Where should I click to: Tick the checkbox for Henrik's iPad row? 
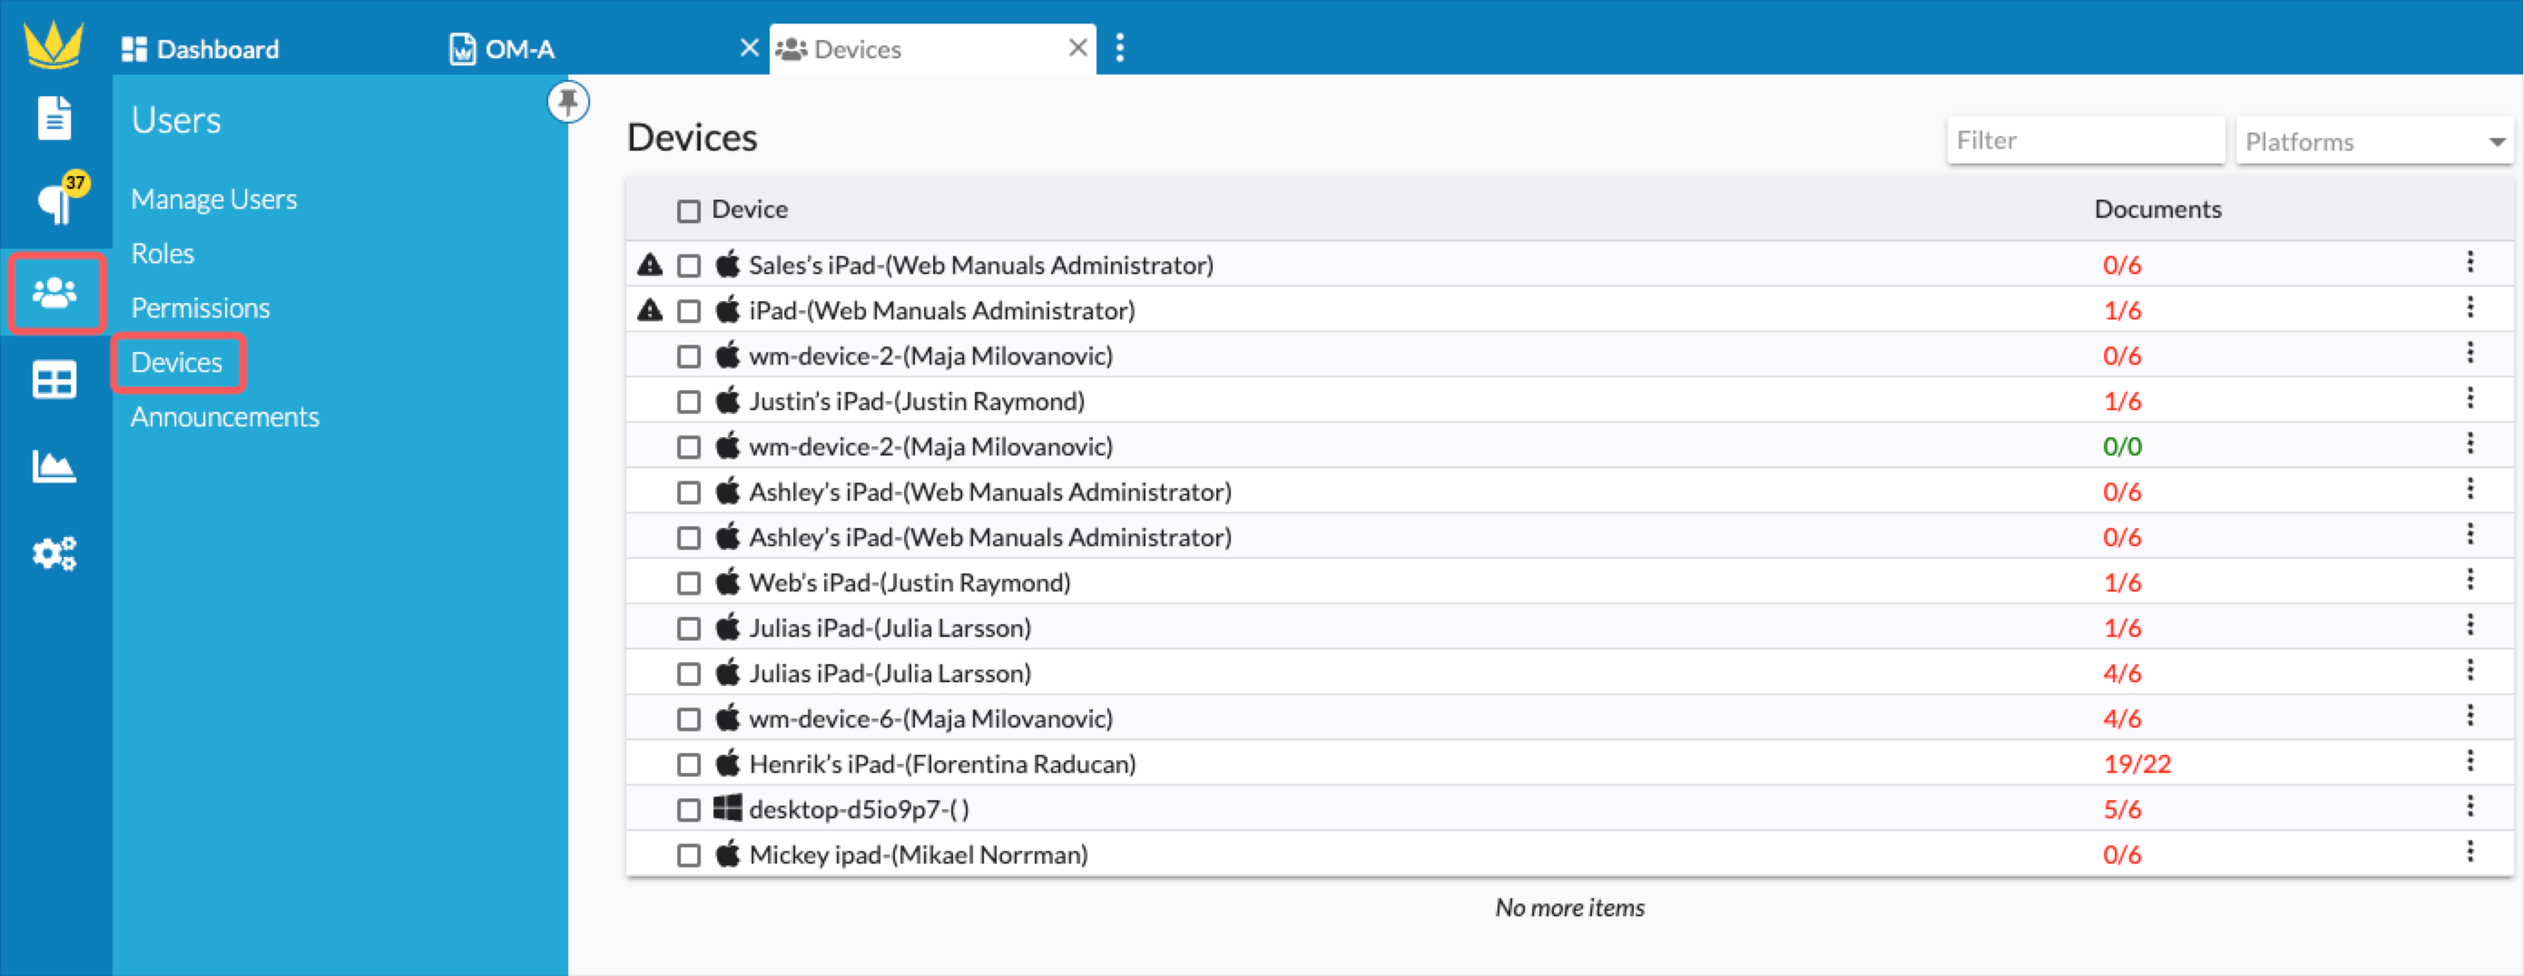click(x=687, y=764)
